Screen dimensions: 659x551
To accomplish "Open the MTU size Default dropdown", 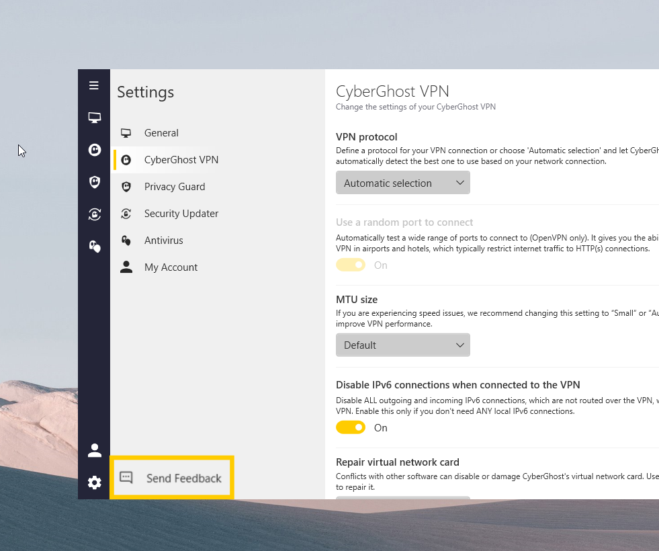I will (x=402, y=345).
